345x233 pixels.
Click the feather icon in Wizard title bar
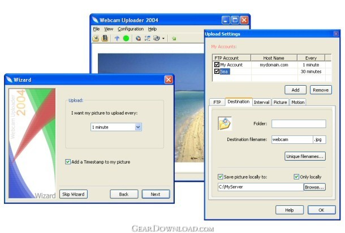pos(9,80)
